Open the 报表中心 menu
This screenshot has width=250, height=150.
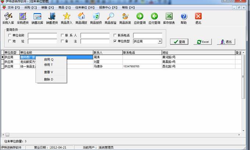click(108, 7)
